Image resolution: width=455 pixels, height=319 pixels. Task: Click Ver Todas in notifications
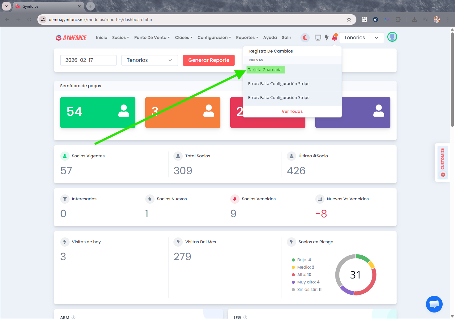click(292, 112)
